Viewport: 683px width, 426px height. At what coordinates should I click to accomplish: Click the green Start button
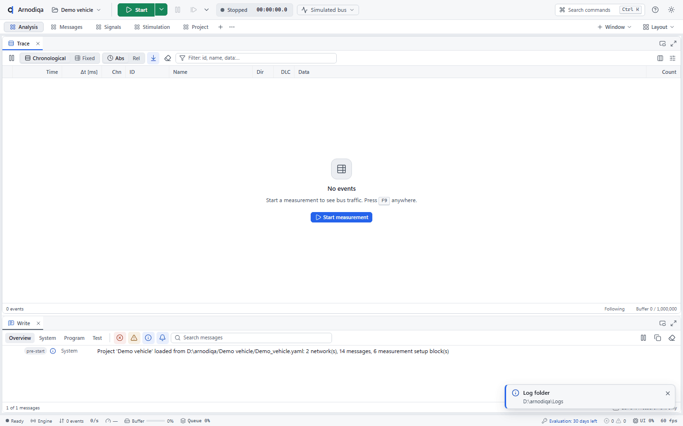137,10
